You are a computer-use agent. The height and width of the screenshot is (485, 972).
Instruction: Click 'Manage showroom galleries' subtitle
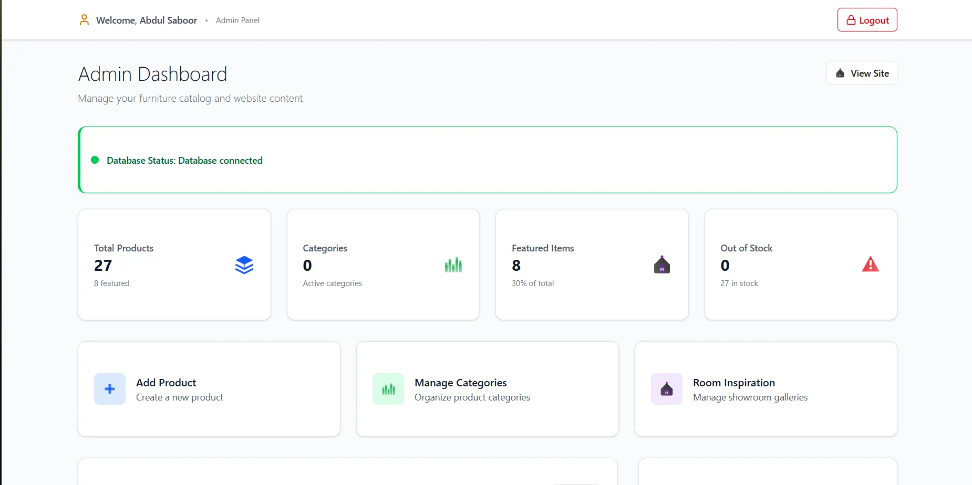click(x=750, y=397)
